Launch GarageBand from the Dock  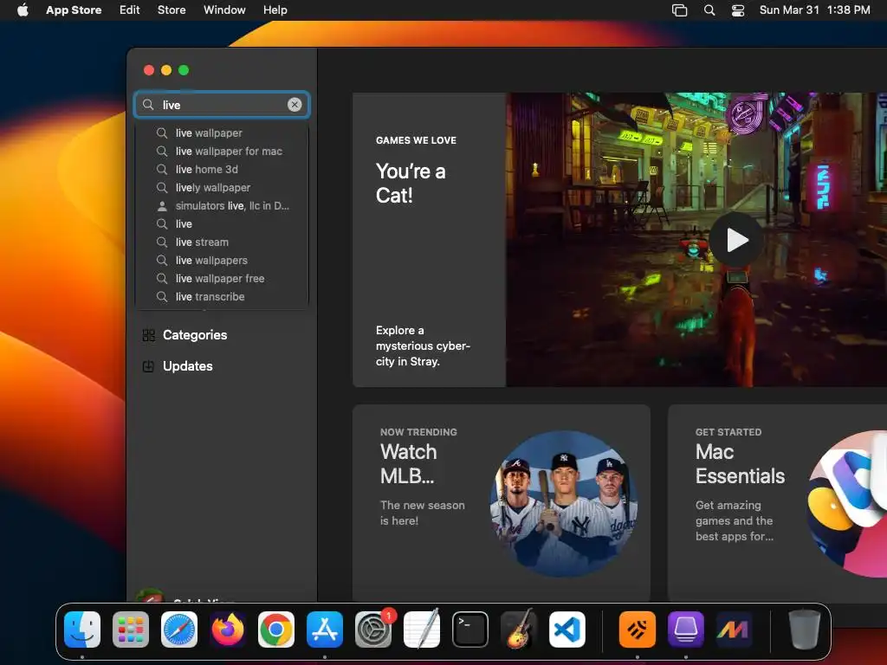tap(519, 629)
